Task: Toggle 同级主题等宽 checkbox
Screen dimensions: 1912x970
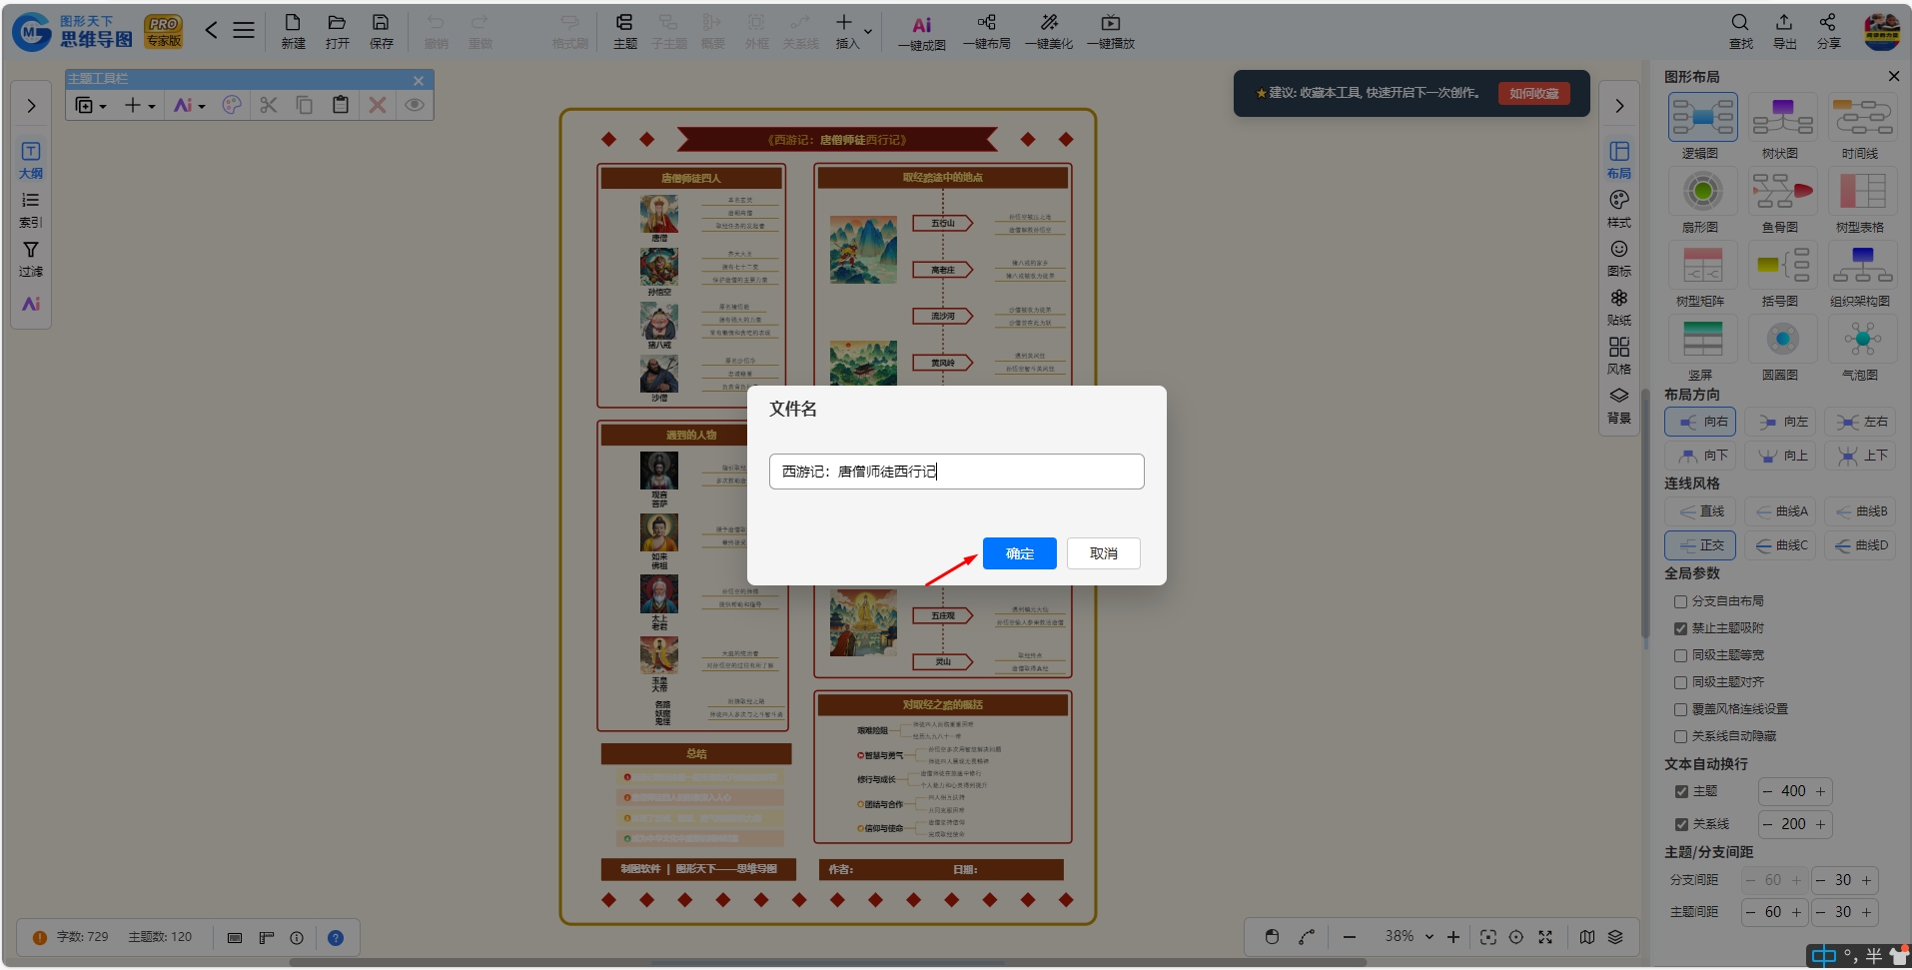Action: 1680,655
